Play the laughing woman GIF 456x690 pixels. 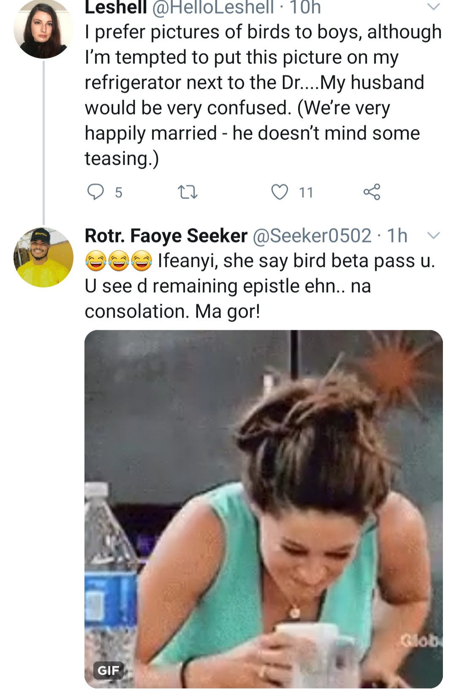(263, 509)
